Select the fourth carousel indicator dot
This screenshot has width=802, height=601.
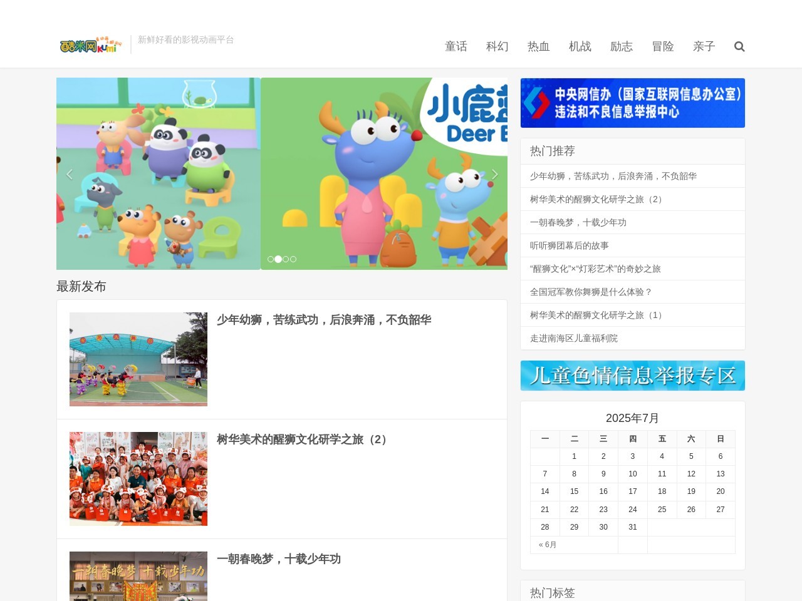click(x=293, y=259)
